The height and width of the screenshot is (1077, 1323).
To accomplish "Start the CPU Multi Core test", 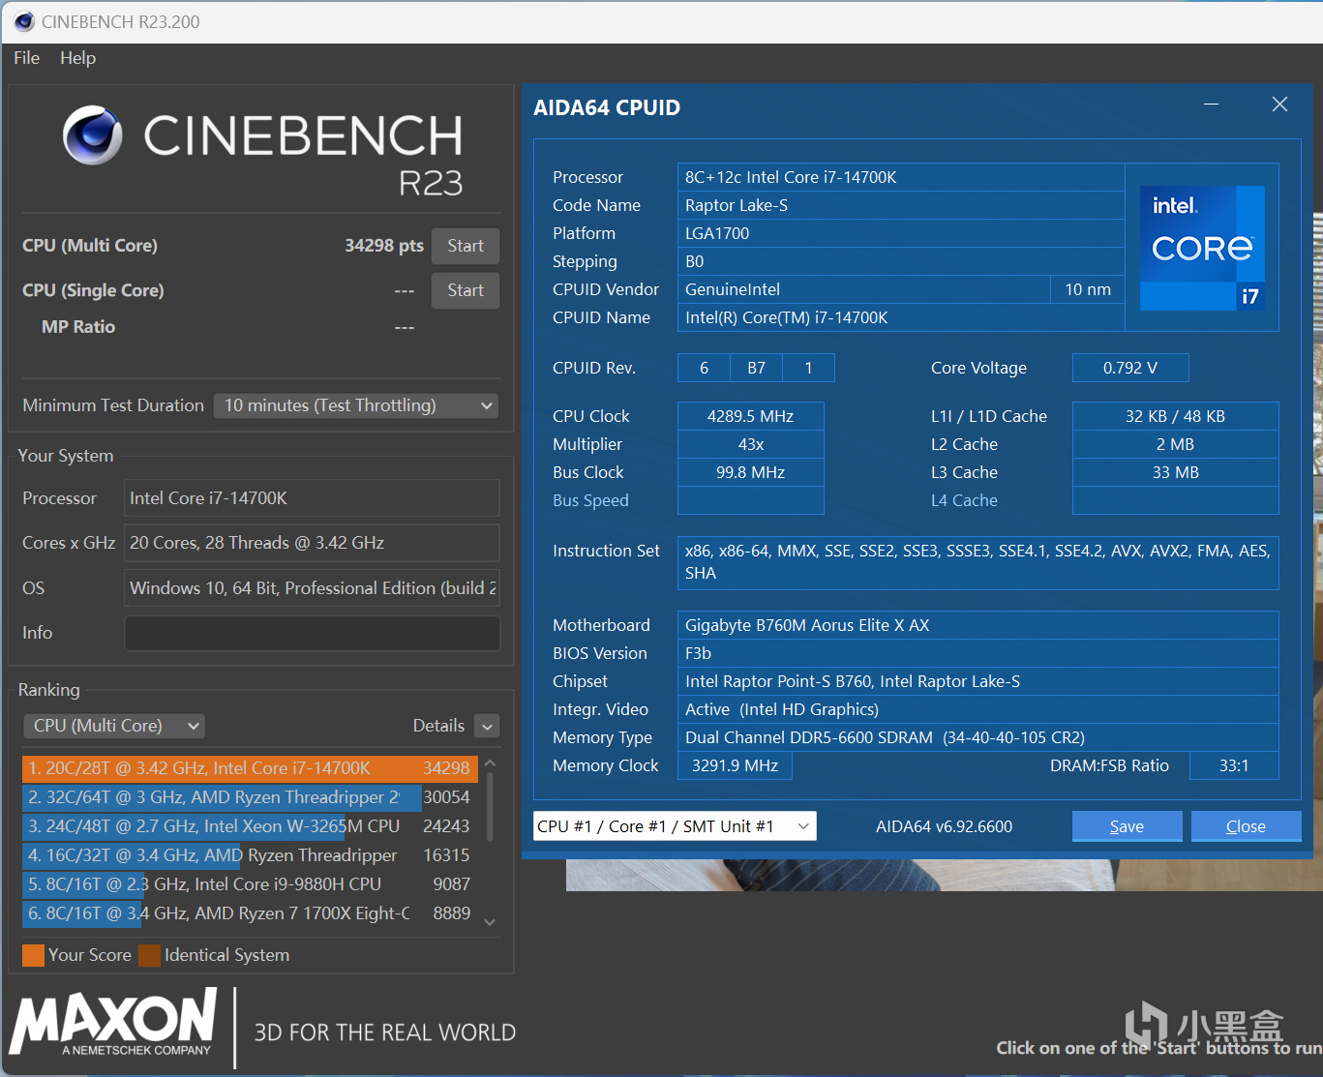I will click(x=465, y=246).
